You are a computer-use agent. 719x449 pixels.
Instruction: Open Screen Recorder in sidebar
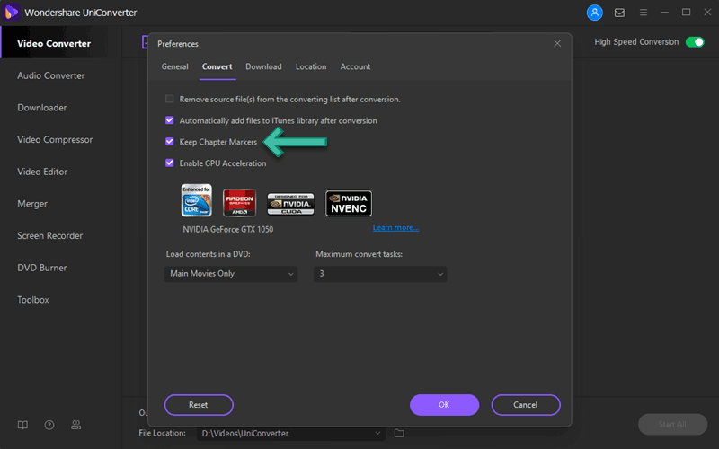point(50,236)
